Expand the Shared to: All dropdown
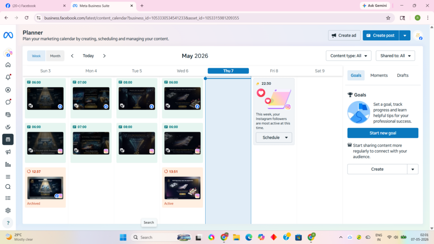 click(395, 56)
